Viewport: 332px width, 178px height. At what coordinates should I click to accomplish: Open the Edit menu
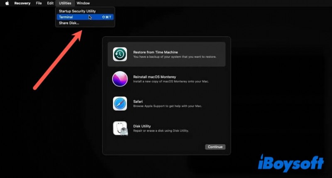(50, 3)
